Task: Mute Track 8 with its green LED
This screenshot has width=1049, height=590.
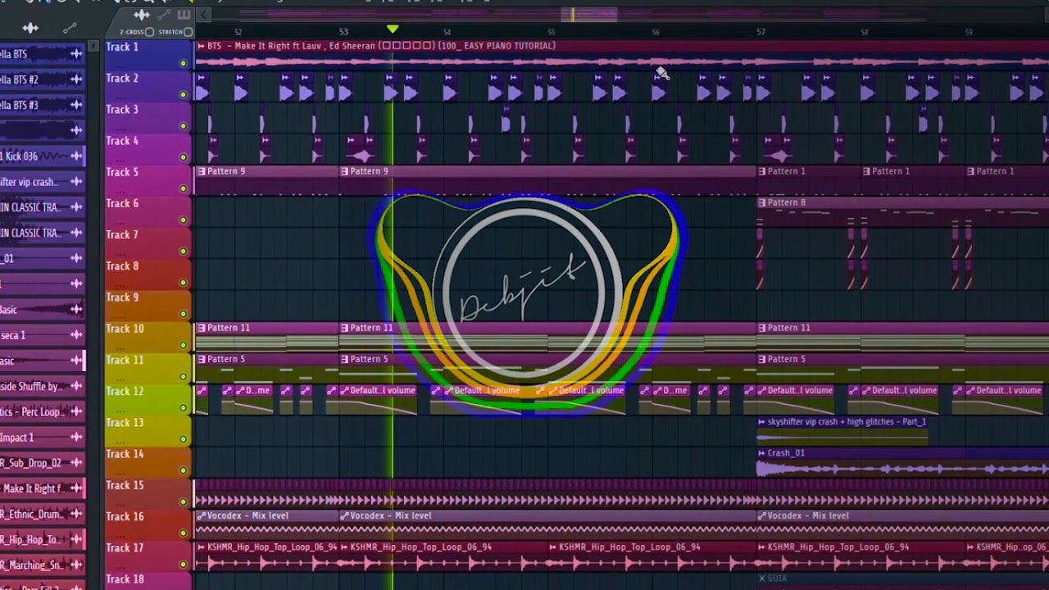Action: pyautogui.click(x=183, y=283)
